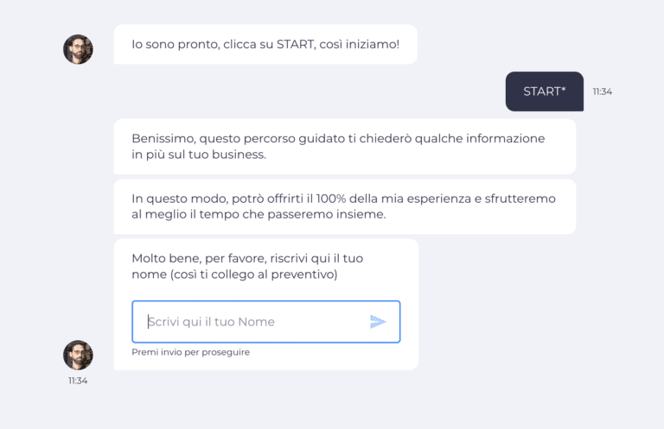Select the 'Io sono pronto' message bubble
The width and height of the screenshot is (664, 429).
265,44
